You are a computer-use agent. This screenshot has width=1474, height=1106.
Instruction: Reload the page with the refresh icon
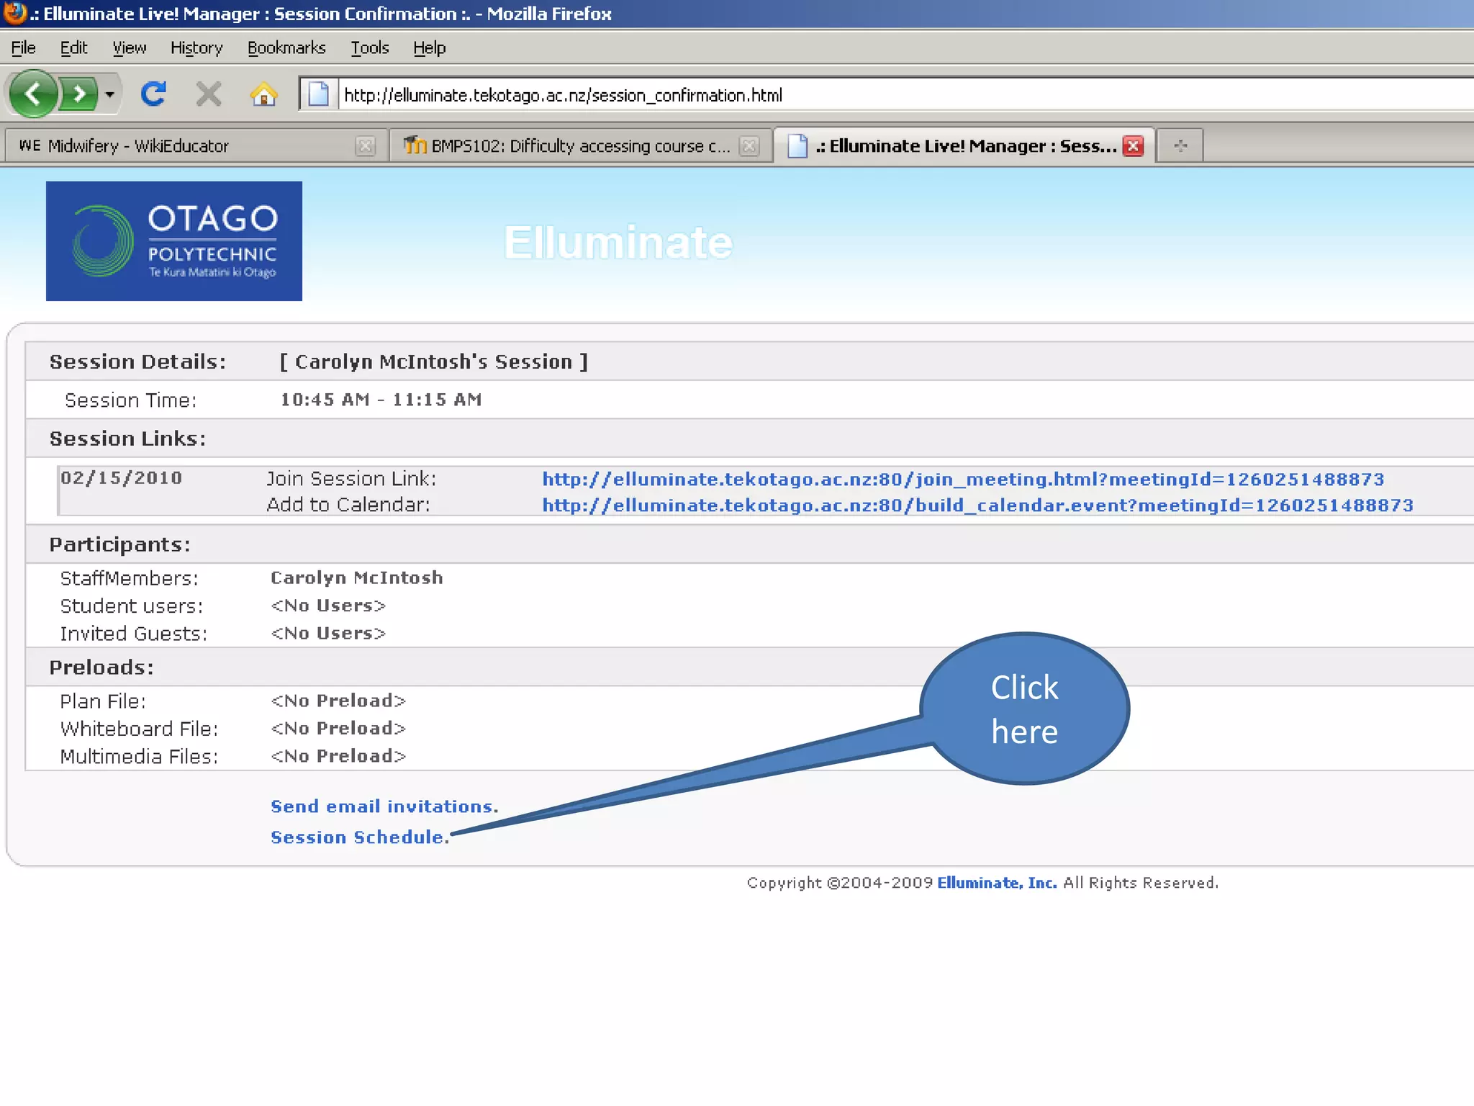coord(153,94)
